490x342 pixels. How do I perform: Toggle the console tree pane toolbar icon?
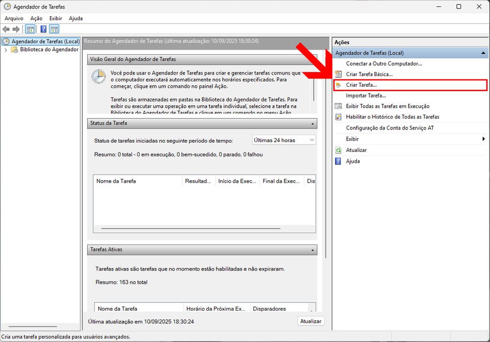pos(30,29)
